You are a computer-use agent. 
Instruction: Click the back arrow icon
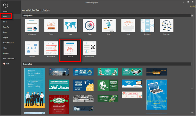click(x=6, y=5)
